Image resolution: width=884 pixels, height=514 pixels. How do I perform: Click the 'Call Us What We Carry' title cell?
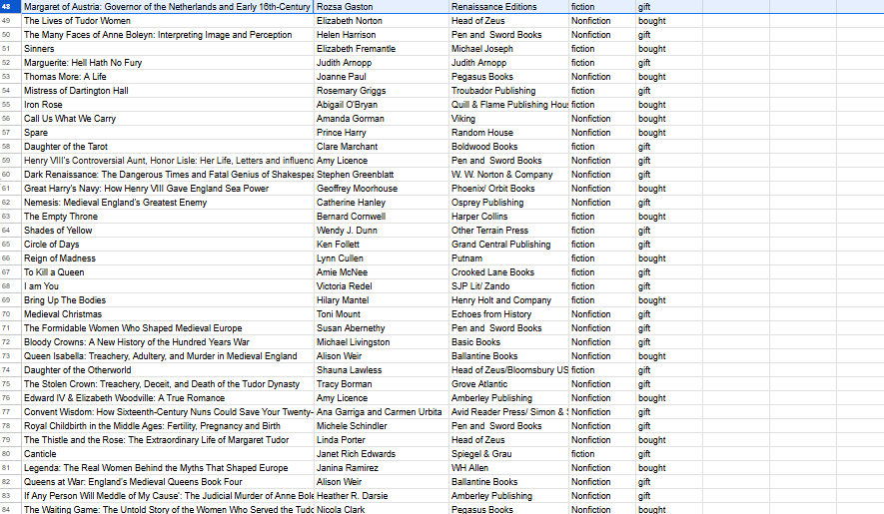tap(70, 119)
